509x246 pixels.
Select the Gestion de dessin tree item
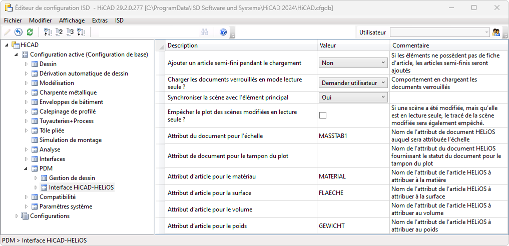click(x=72, y=178)
